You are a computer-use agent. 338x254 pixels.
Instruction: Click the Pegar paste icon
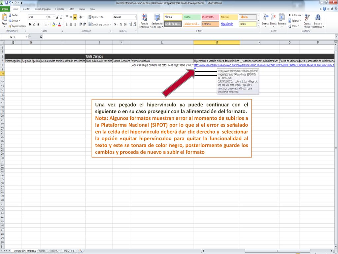[x=4, y=17]
